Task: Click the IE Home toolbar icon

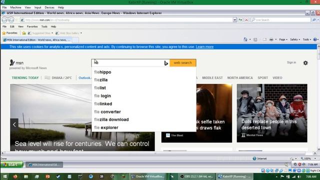Action: click(x=245, y=39)
